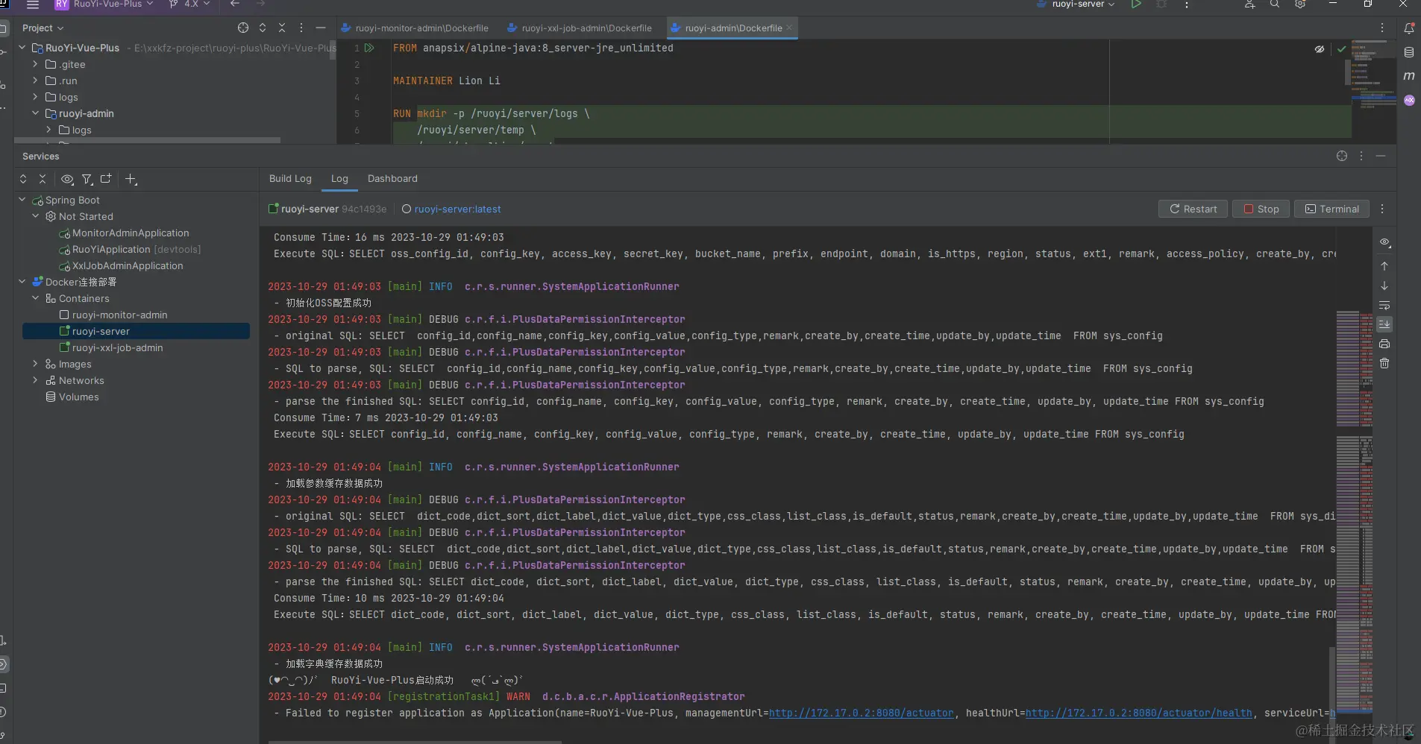
Task: Open services in new tab icon
Action: (x=106, y=179)
